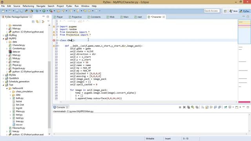
Task: Expand the chess_simulation folder
Action: [x=11, y=92]
